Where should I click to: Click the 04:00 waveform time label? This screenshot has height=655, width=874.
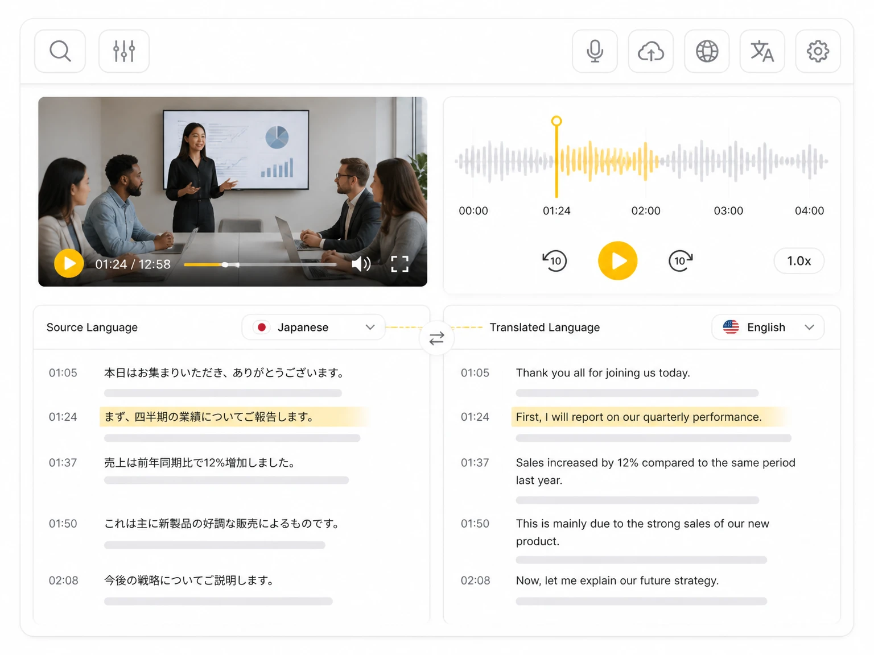tap(809, 211)
